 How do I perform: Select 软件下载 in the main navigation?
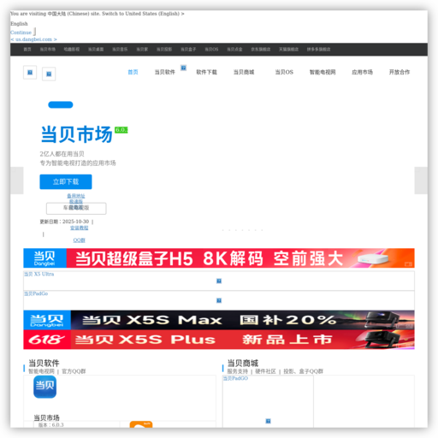(x=206, y=72)
